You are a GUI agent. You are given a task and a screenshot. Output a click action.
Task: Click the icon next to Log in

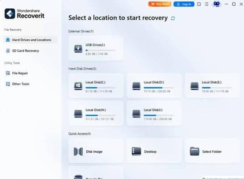[199, 4]
